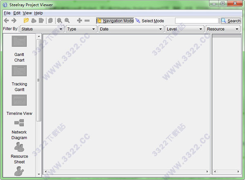Maximize the Steelray Project Viewer window

tap(223, 3)
